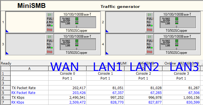The width and height of the screenshot is (203, 105).
Task: Click the 1G speed label on card 3
Action: coord(49,44)
